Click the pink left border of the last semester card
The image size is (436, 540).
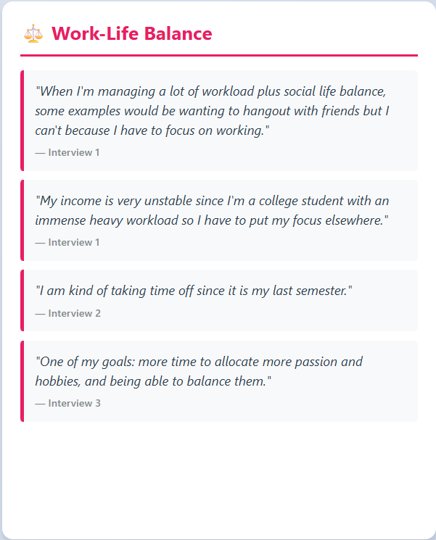point(22,300)
